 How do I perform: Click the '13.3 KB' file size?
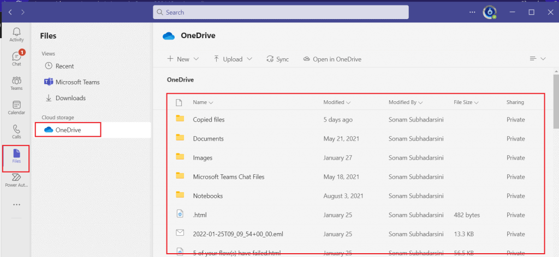point(463,234)
